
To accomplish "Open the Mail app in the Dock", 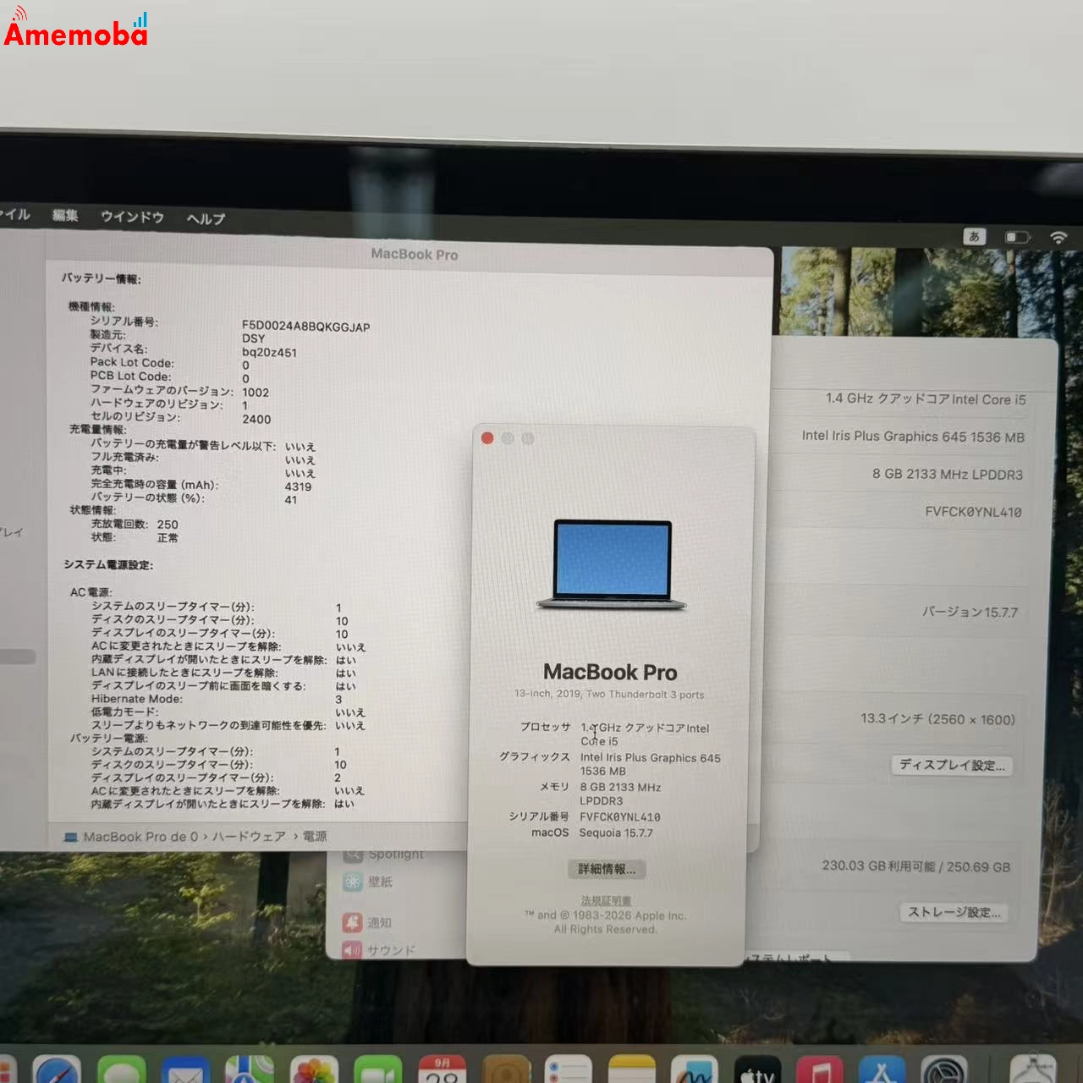I will 185,1071.
